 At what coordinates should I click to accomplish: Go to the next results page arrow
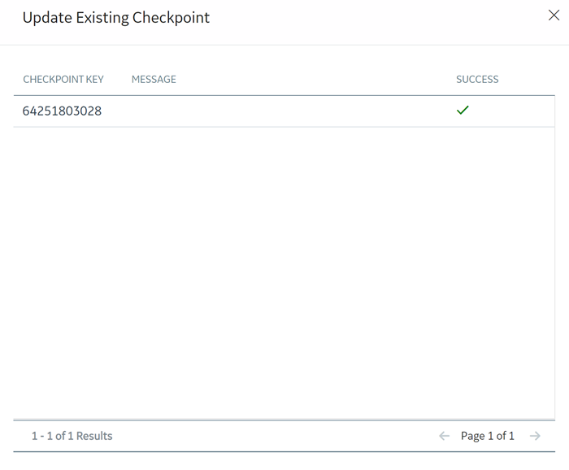point(535,436)
